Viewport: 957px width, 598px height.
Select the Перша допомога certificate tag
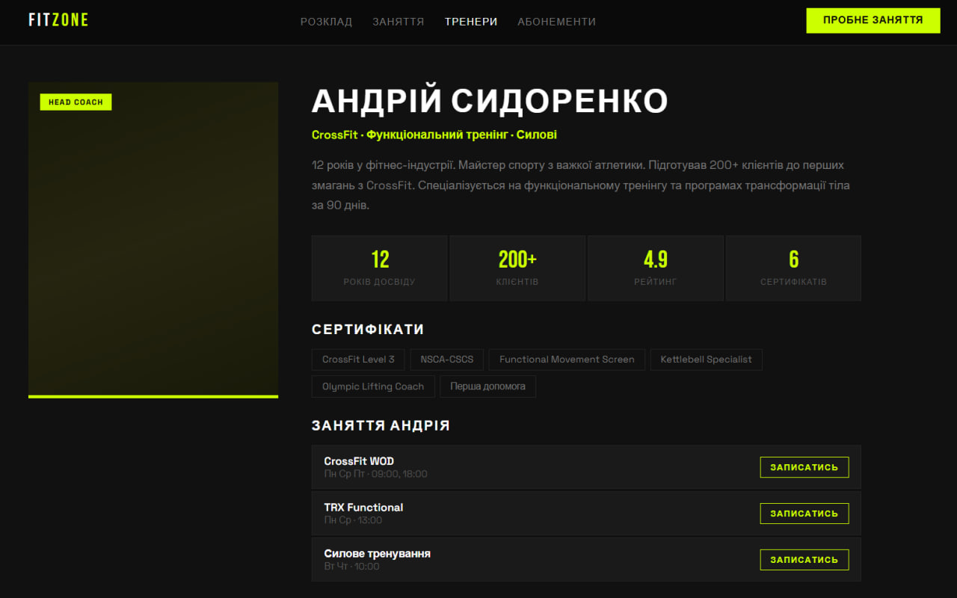point(487,386)
